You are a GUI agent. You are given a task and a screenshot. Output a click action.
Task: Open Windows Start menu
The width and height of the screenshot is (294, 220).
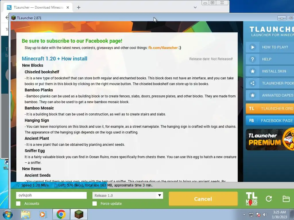pyautogui.click(x=7, y=214)
